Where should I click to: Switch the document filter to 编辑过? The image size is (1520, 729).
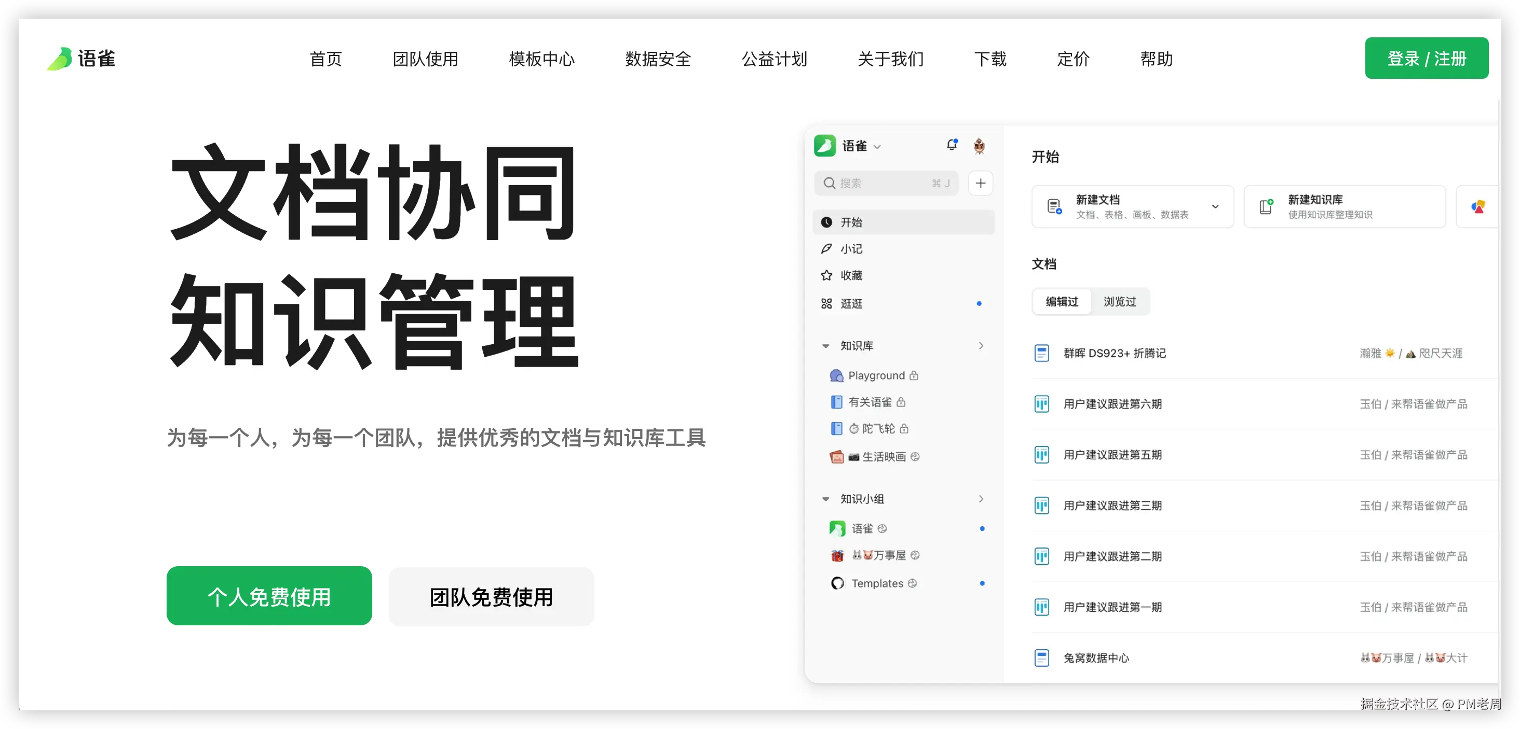click(1061, 301)
